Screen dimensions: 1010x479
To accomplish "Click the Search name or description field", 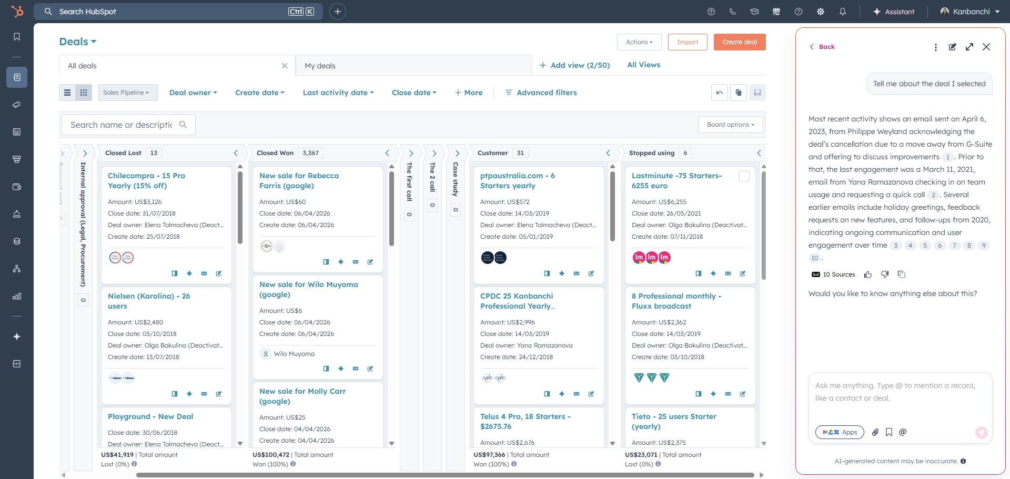I will (x=128, y=125).
